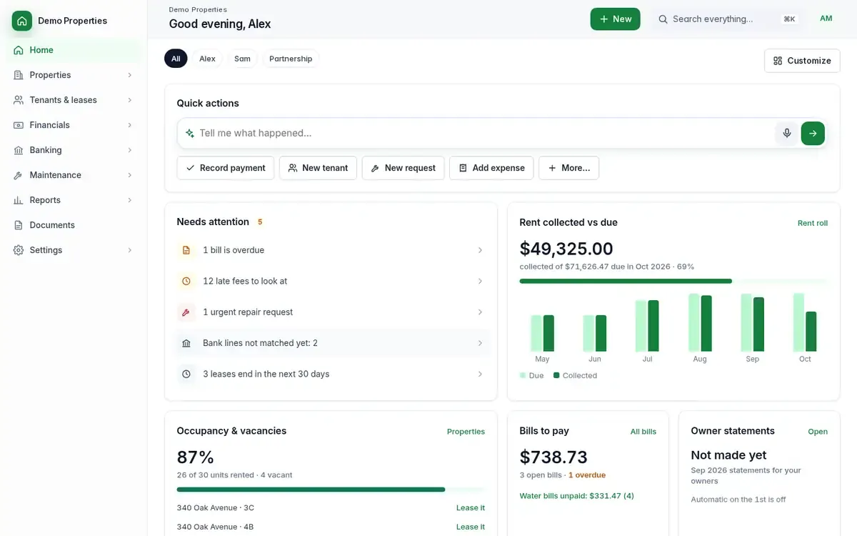Expand the Reports section chevron
This screenshot has width=857, height=536.
click(x=130, y=200)
